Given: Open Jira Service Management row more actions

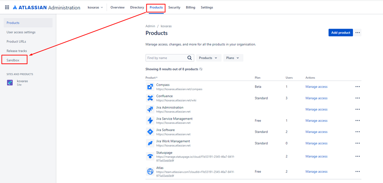Looking at the screenshot, I should click(358, 120).
